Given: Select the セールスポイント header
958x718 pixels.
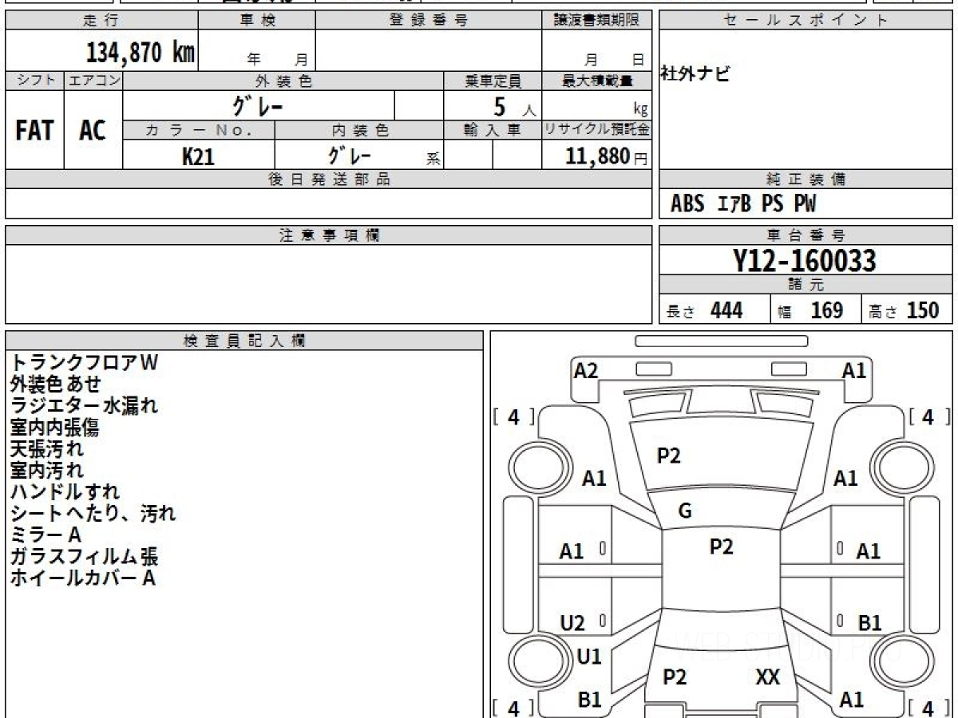Looking at the screenshot, I should tap(806, 21).
